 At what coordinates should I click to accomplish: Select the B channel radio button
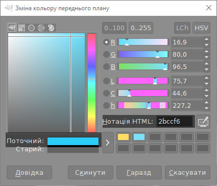106,66
